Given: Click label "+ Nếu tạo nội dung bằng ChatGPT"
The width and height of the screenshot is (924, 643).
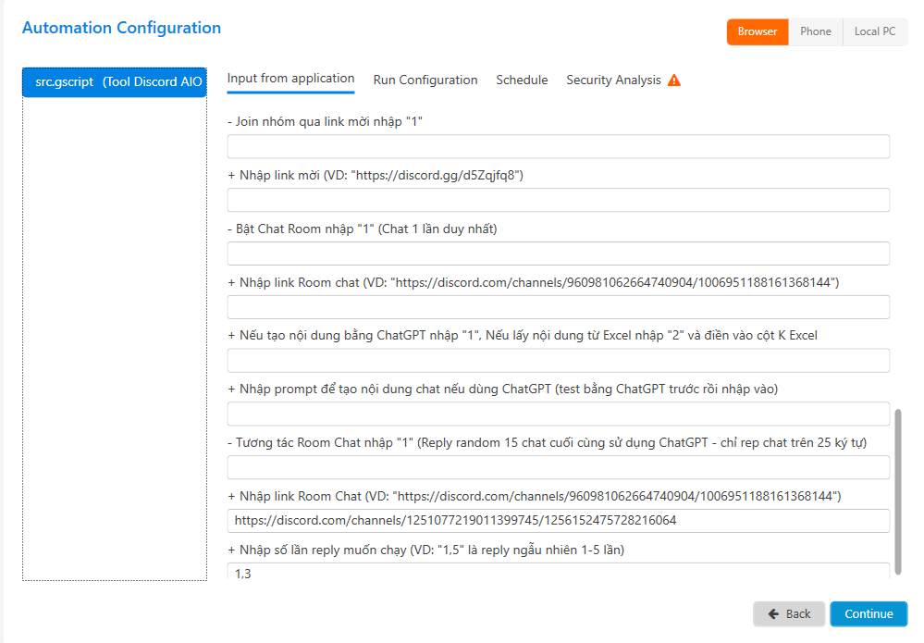Looking at the screenshot, I should coord(522,335).
